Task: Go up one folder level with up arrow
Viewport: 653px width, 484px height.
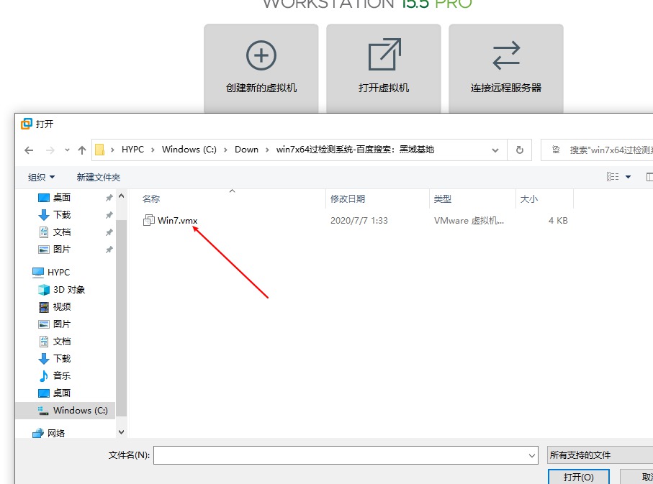Action: pyautogui.click(x=82, y=150)
